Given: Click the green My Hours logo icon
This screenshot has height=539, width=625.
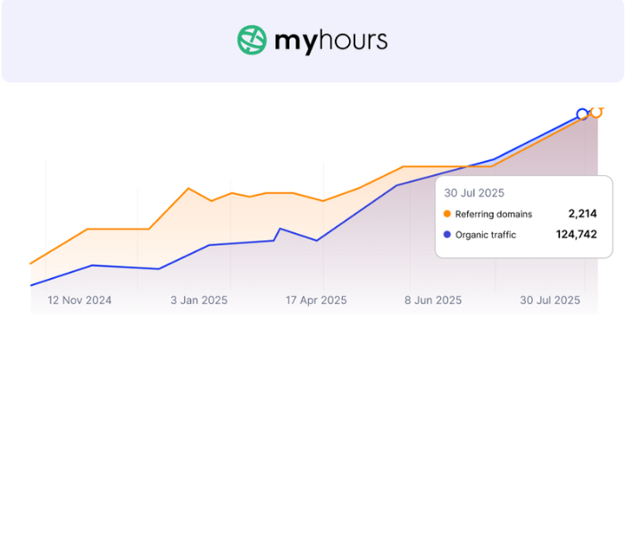Looking at the screenshot, I should point(252,40).
